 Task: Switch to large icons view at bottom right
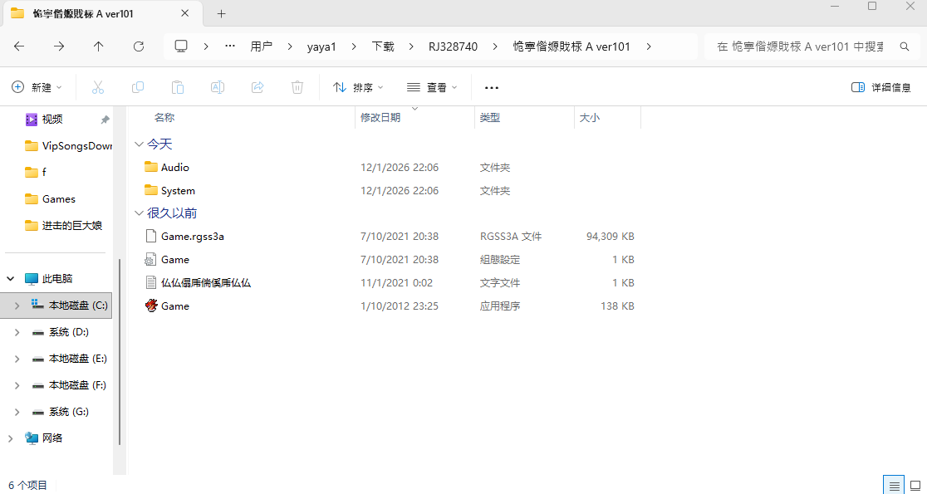(915, 484)
